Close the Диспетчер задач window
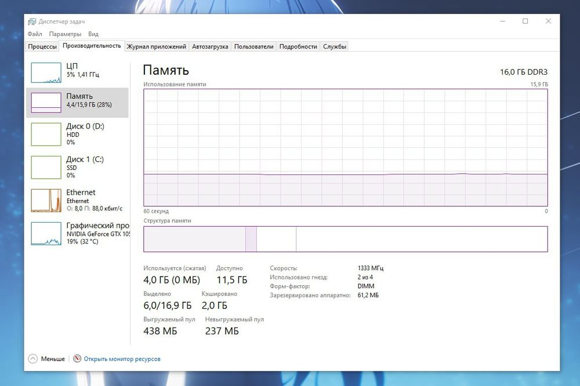This screenshot has height=386, width=580. click(x=548, y=21)
